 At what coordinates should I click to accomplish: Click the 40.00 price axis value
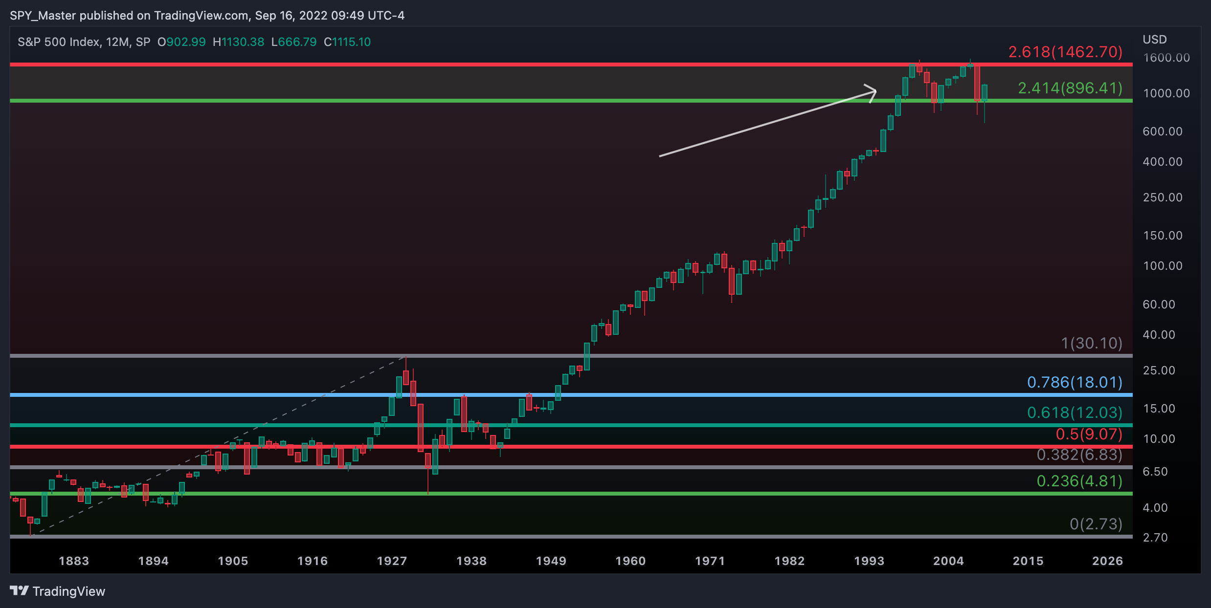1159,335
